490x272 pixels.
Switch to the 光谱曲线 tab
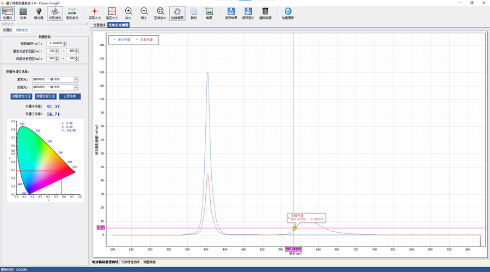[99, 25]
